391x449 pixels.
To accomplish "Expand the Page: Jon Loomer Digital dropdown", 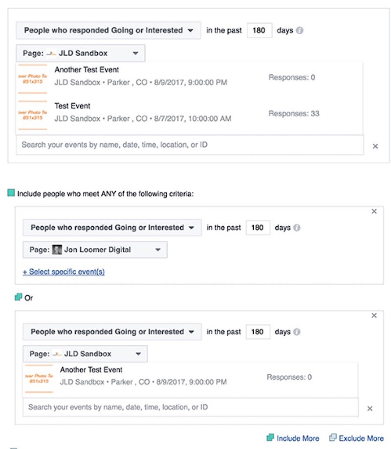I will coord(95,250).
